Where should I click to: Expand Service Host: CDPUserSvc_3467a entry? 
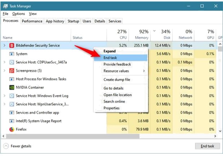click(x=4, y=62)
